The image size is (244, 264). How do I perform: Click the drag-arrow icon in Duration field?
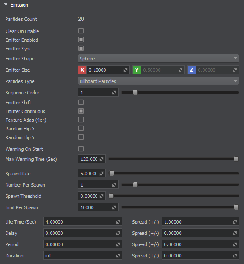pyautogui.click(x=118, y=256)
